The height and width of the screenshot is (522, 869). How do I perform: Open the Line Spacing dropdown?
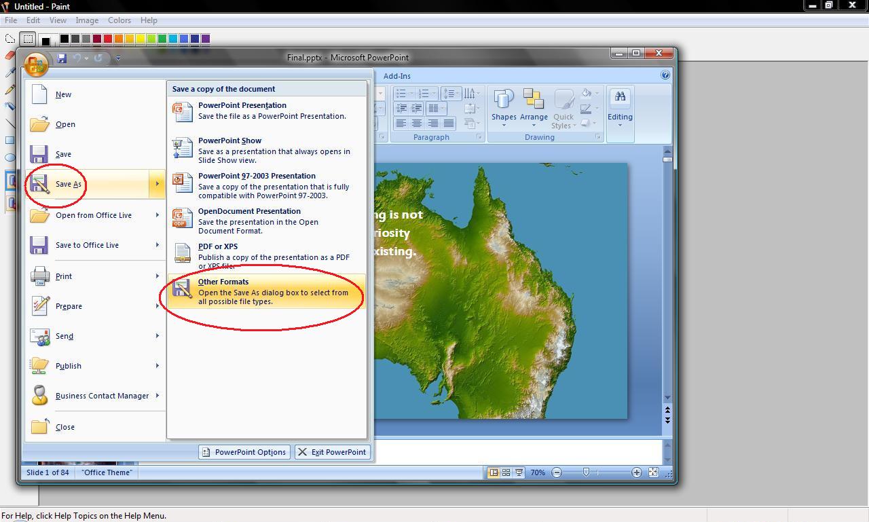pos(451,93)
